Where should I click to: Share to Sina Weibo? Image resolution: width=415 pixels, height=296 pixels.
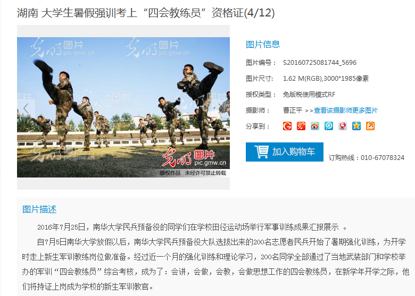pyautogui.click(x=314, y=126)
